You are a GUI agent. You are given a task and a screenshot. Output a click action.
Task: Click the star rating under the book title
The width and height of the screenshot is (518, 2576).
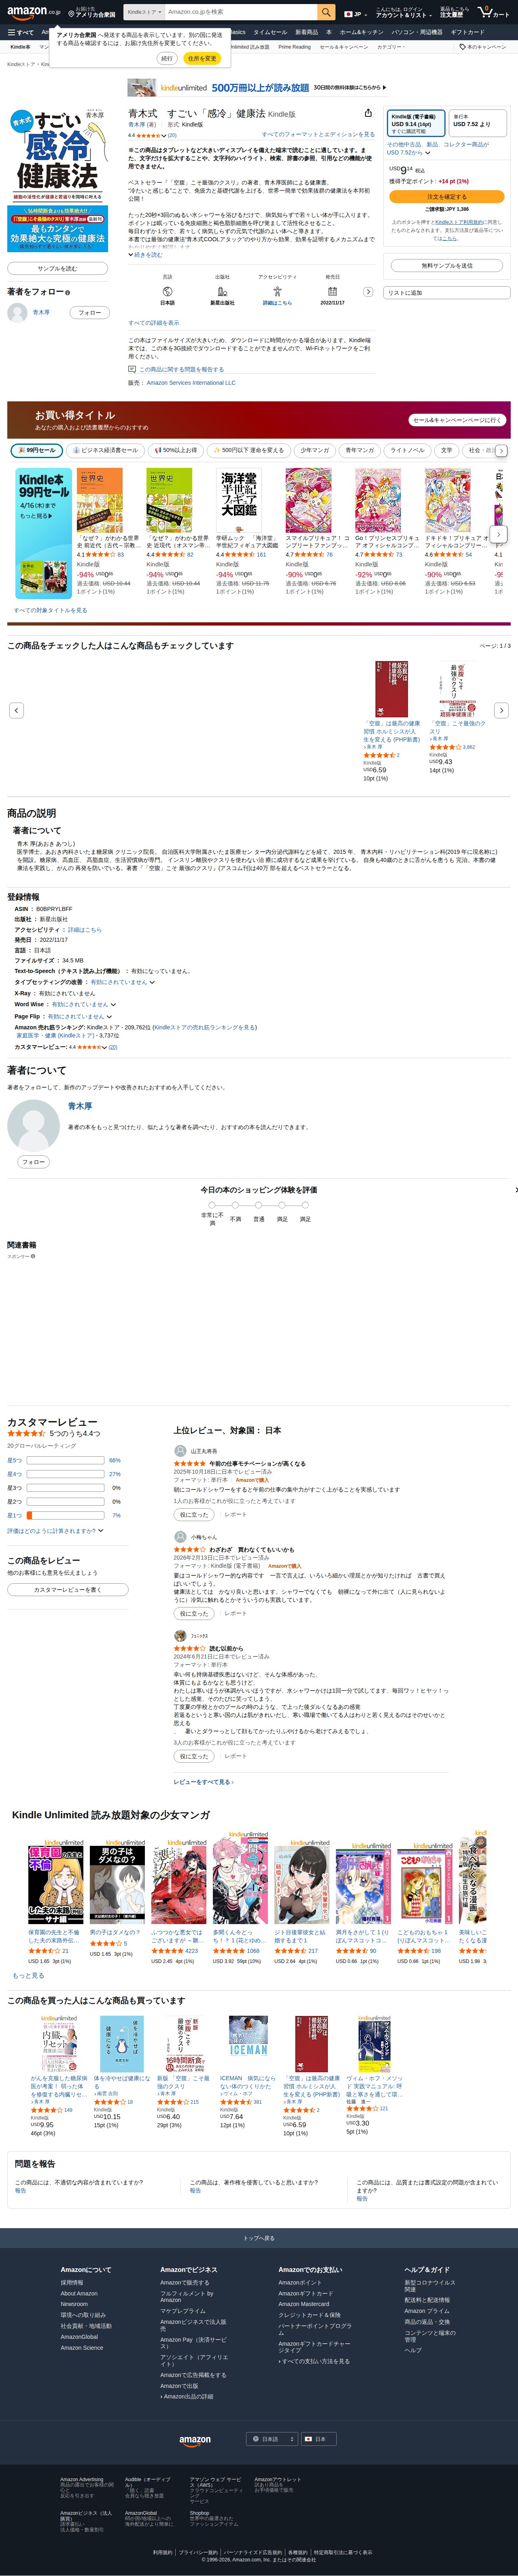pos(149,135)
